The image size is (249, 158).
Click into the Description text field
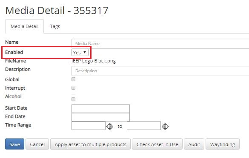(x=160, y=71)
